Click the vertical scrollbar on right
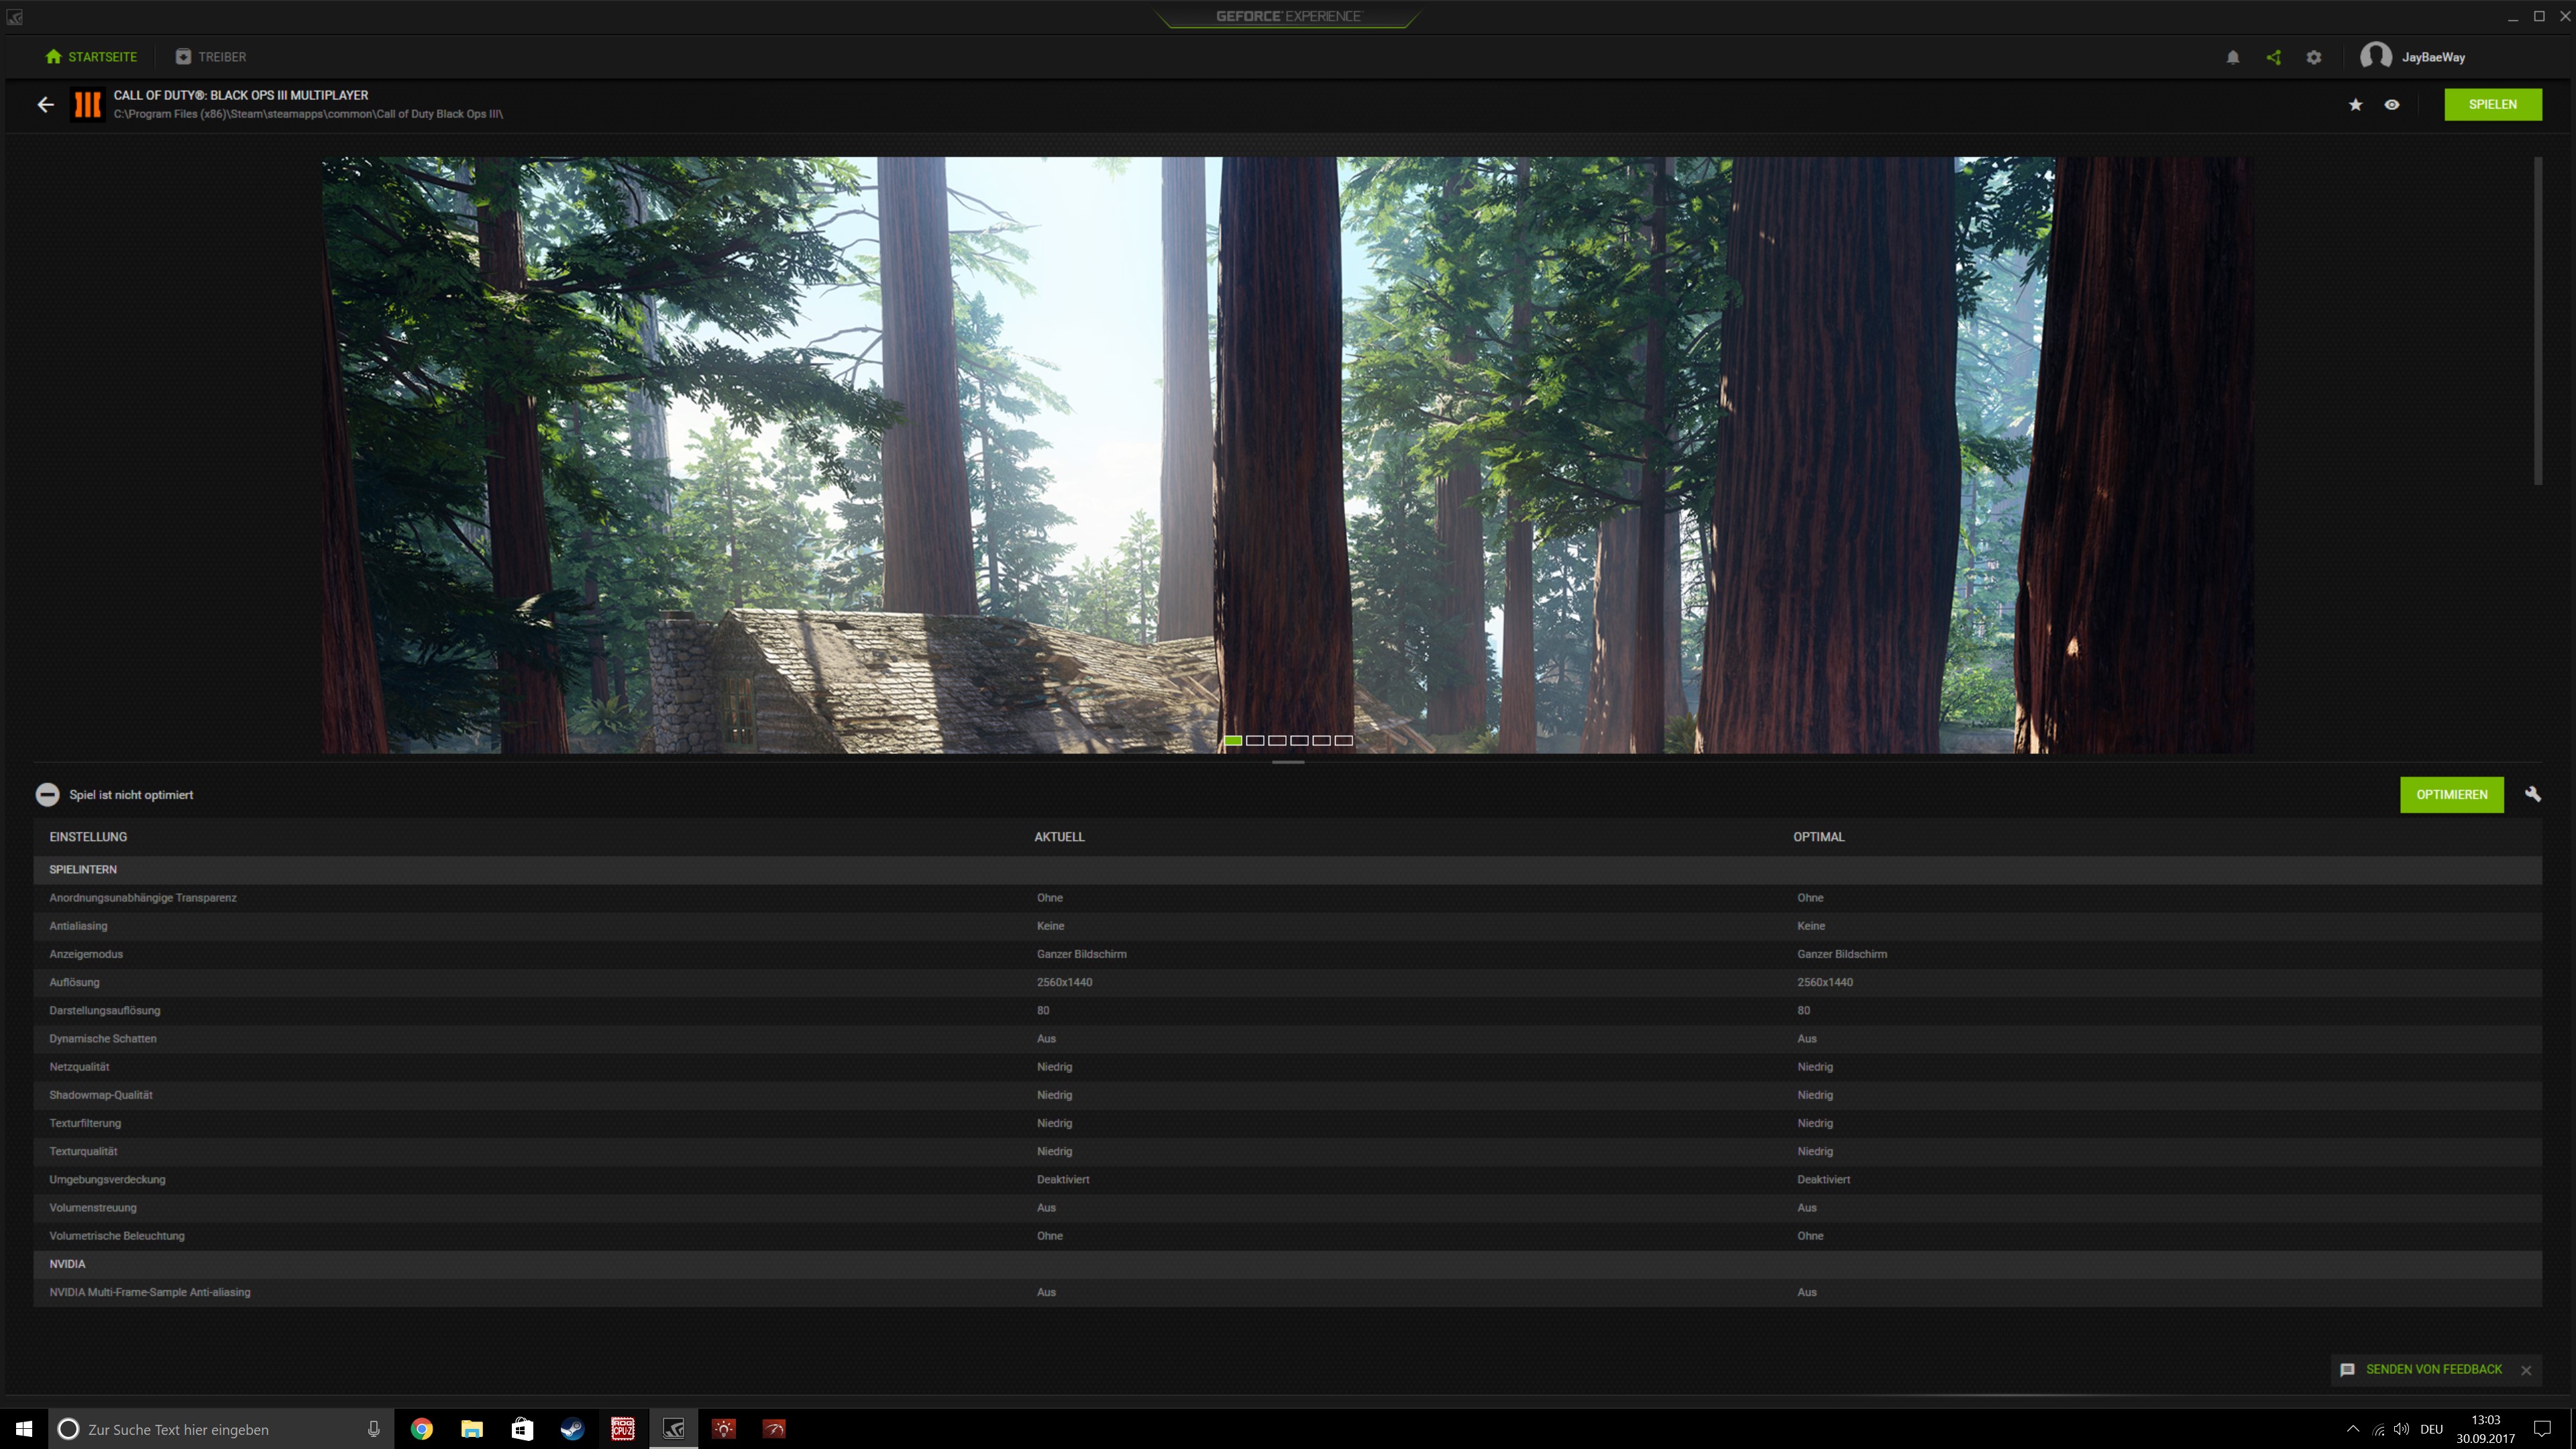Image resolution: width=2576 pixels, height=1449 pixels. tap(2538, 320)
